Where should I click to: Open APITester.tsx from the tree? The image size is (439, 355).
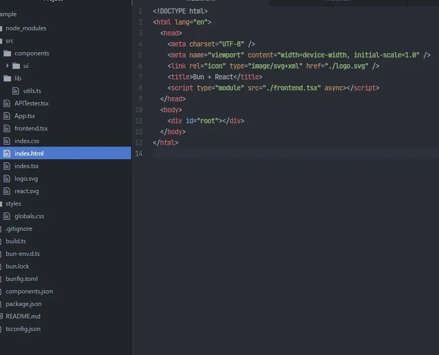point(31,103)
